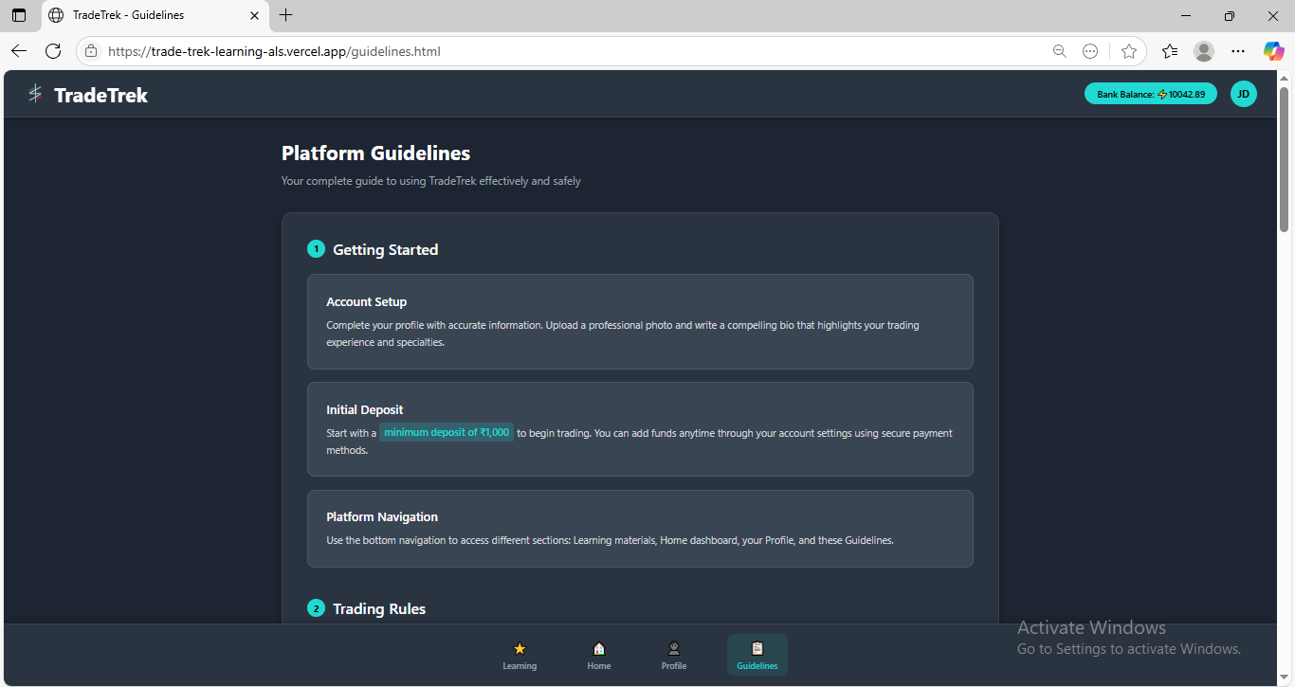Screen dimensions: 1295x687
Task: Click the TradeTrek logo icon
Action: pyautogui.click(x=35, y=93)
